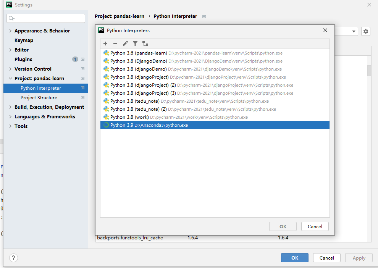
Task: Click Plugins update badge showing 1
Action: [x=75, y=59]
